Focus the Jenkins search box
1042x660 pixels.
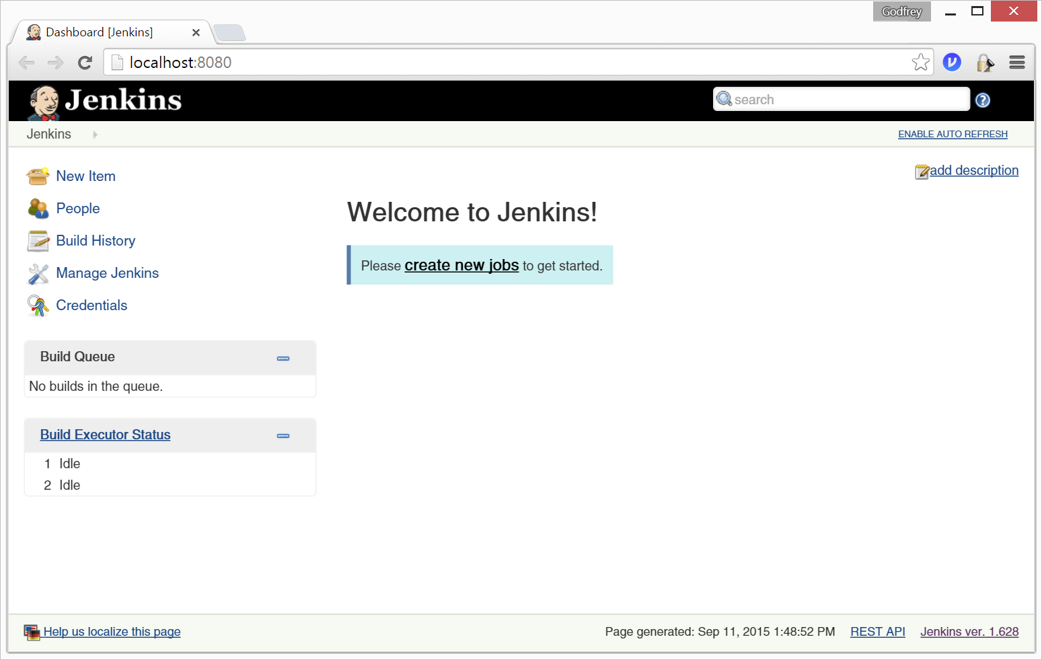(x=842, y=100)
